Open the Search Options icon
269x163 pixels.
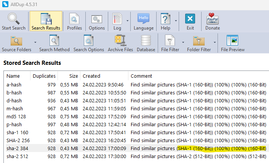coord(89,41)
